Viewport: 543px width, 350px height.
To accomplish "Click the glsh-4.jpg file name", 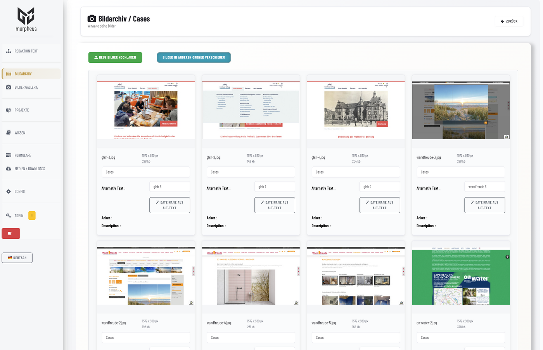I will tap(318, 157).
